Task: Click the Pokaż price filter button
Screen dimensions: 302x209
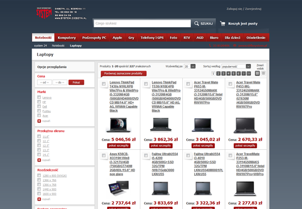Action: tap(76, 83)
